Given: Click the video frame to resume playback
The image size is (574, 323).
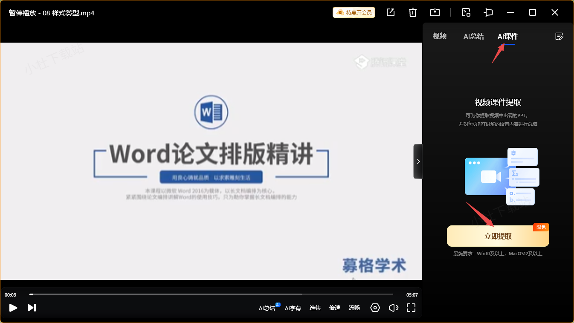Looking at the screenshot, I should pos(211,161).
